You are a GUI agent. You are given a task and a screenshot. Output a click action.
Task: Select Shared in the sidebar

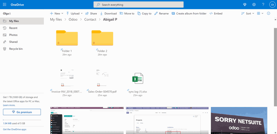click(x=22, y=42)
